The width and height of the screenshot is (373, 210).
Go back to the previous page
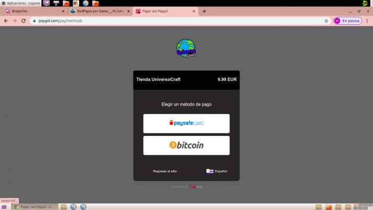(x=6, y=21)
